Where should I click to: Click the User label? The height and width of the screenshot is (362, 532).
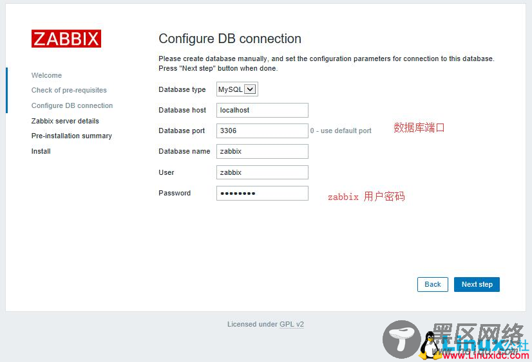coord(166,173)
